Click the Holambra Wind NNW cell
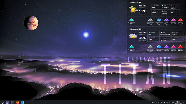This screenshot has width=186, height=104. 165,34
